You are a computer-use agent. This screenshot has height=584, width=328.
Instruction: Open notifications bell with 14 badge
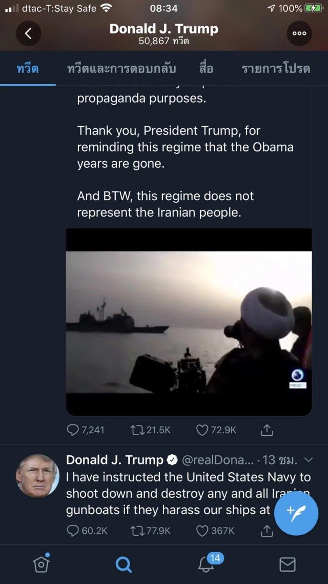(x=206, y=564)
